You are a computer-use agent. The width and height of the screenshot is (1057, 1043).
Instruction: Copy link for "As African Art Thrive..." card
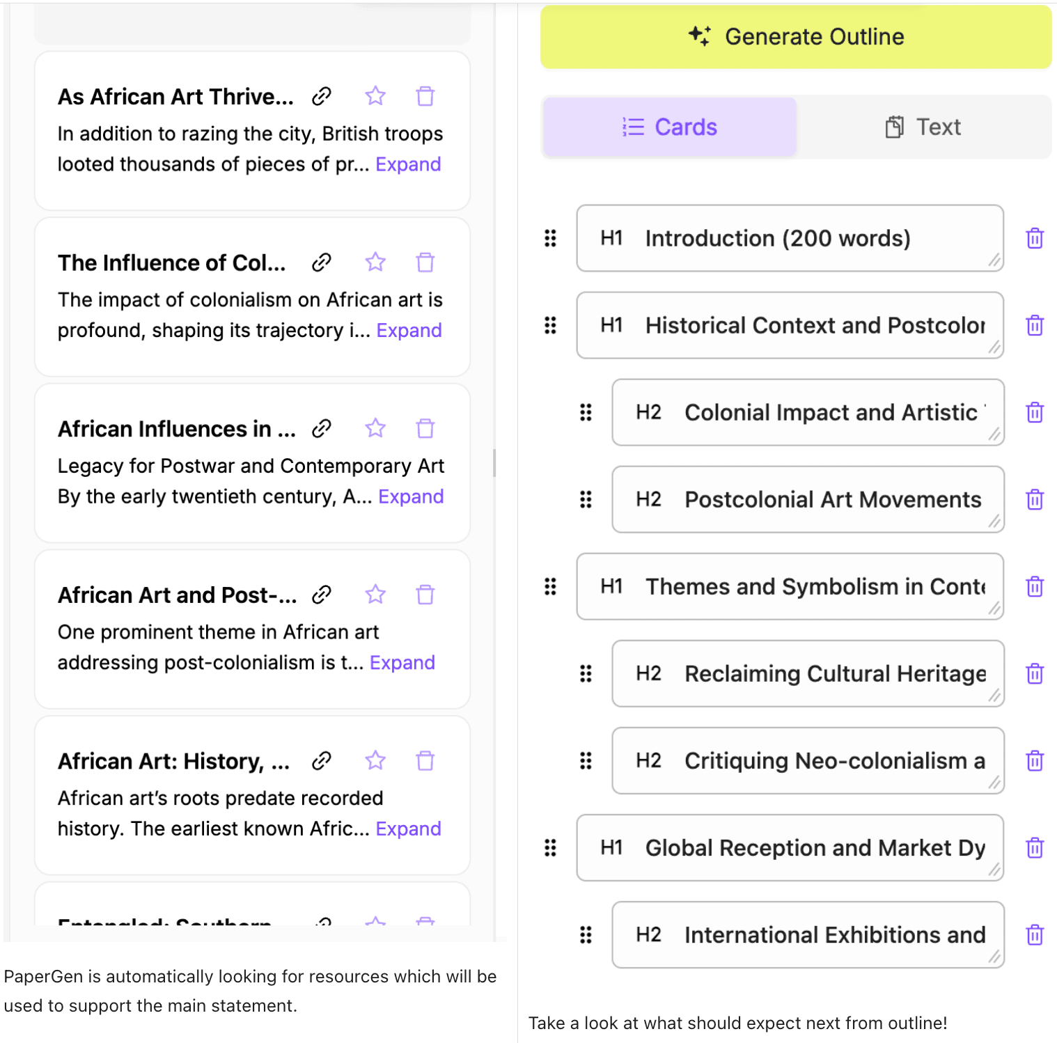(321, 96)
